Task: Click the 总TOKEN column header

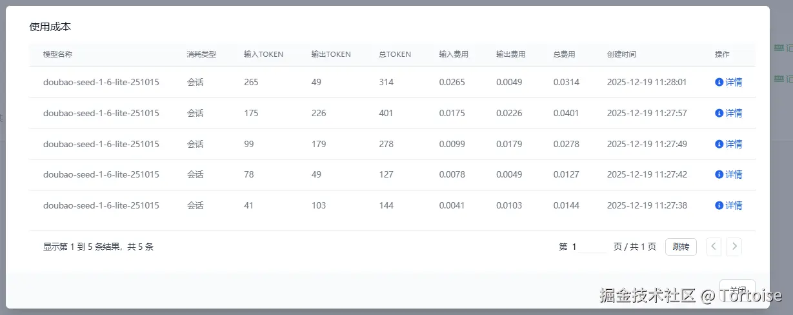Action: (394, 54)
